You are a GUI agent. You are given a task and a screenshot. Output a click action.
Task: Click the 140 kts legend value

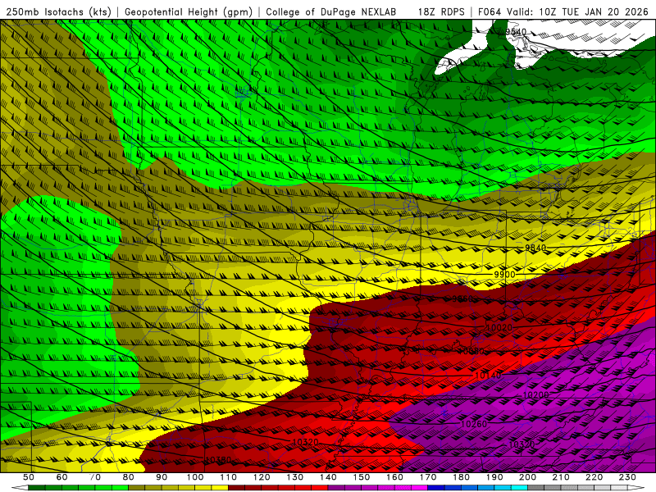click(x=328, y=477)
